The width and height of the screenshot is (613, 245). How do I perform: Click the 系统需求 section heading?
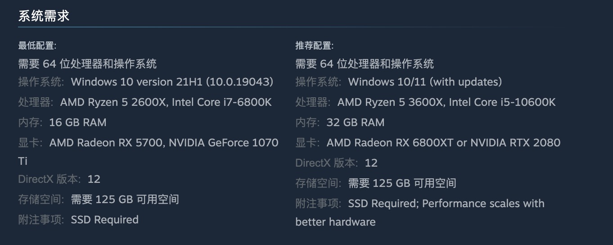click(x=44, y=16)
